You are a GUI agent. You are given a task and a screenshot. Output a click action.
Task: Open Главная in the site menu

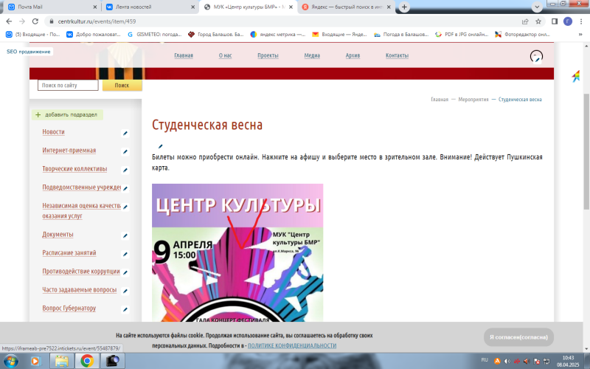pyautogui.click(x=184, y=56)
